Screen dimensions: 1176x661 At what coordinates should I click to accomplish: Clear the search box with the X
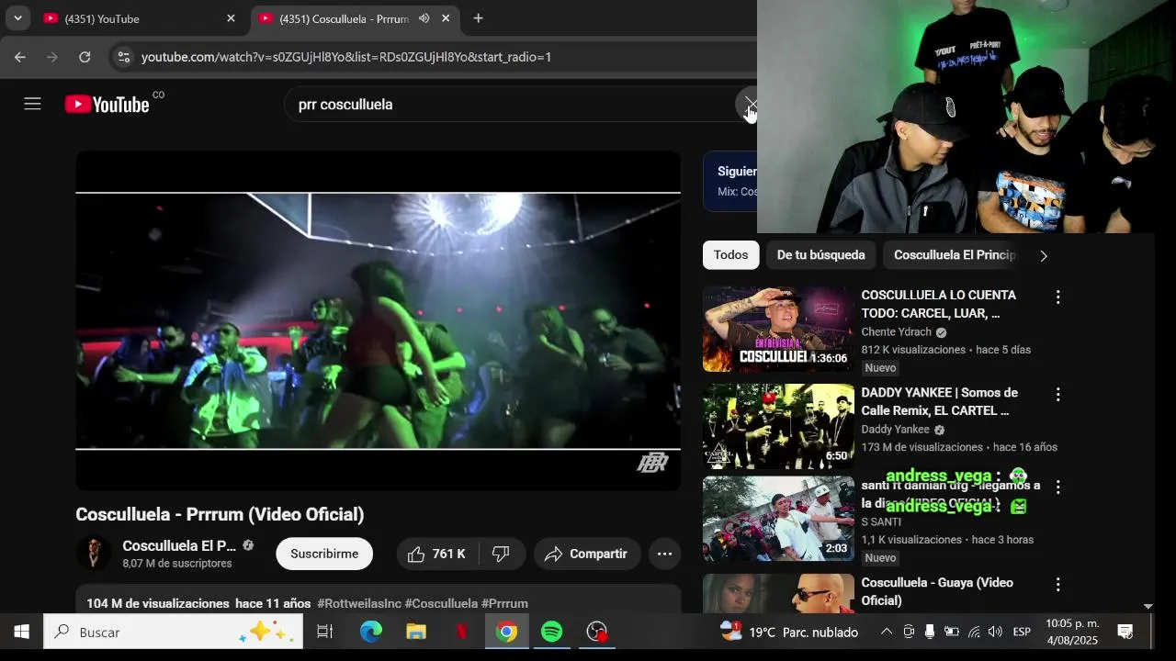click(x=751, y=104)
